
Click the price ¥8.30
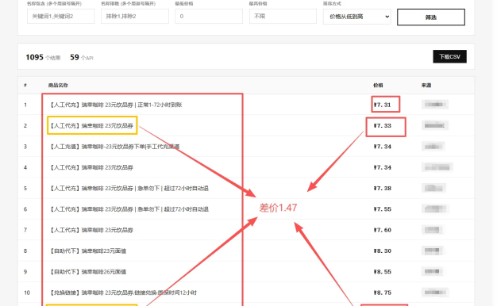click(x=382, y=251)
